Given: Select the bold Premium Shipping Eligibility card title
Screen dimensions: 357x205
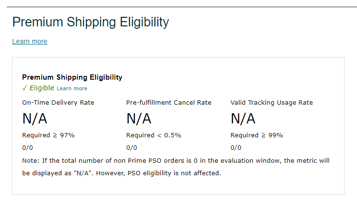Looking at the screenshot, I should point(72,77).
